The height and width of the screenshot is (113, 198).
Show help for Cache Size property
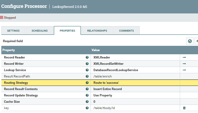tap(87, 102)
